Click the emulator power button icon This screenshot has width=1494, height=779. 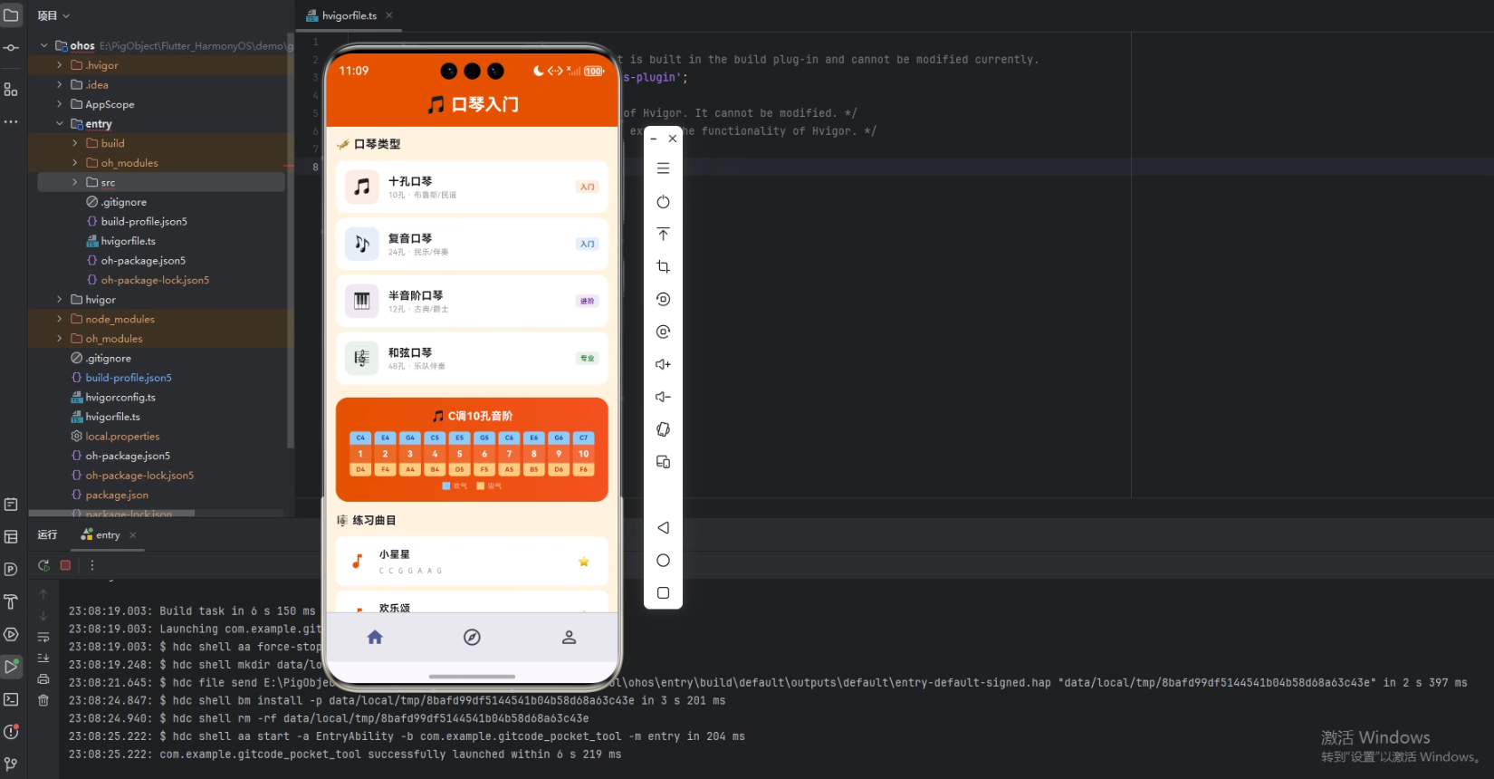(x=663, y=201)
